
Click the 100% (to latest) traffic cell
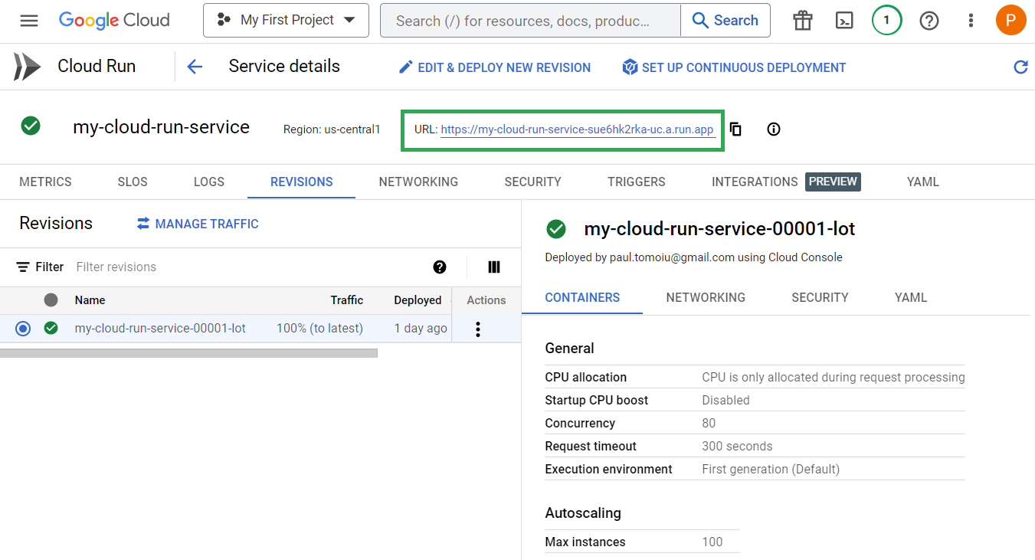click(319, 328)
